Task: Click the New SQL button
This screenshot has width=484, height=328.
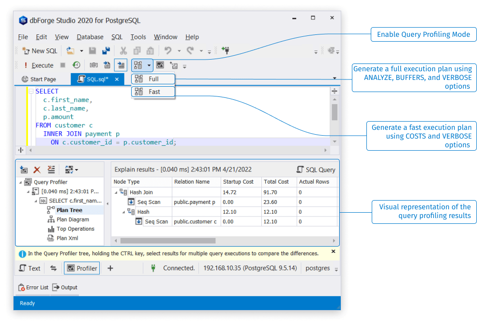Action: point(40,51)
